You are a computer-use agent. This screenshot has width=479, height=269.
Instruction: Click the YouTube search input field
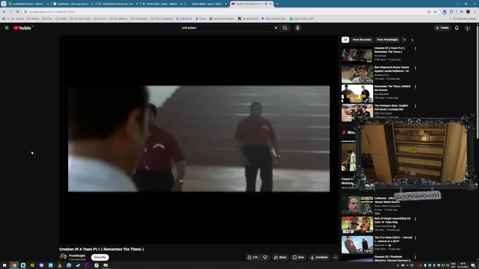227,28
